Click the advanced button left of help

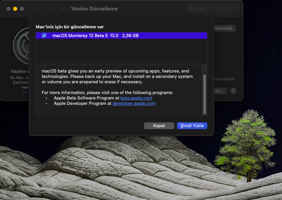tap(220, 91)
